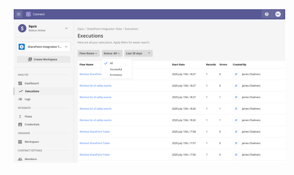Image resolution: width=294 pixels, height=175 pixels.
Task: Open the NC user profile avatar
Action: (278, 14)
